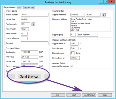Open the Attachments tab
The image size is (116, 99).
[29, 8]
